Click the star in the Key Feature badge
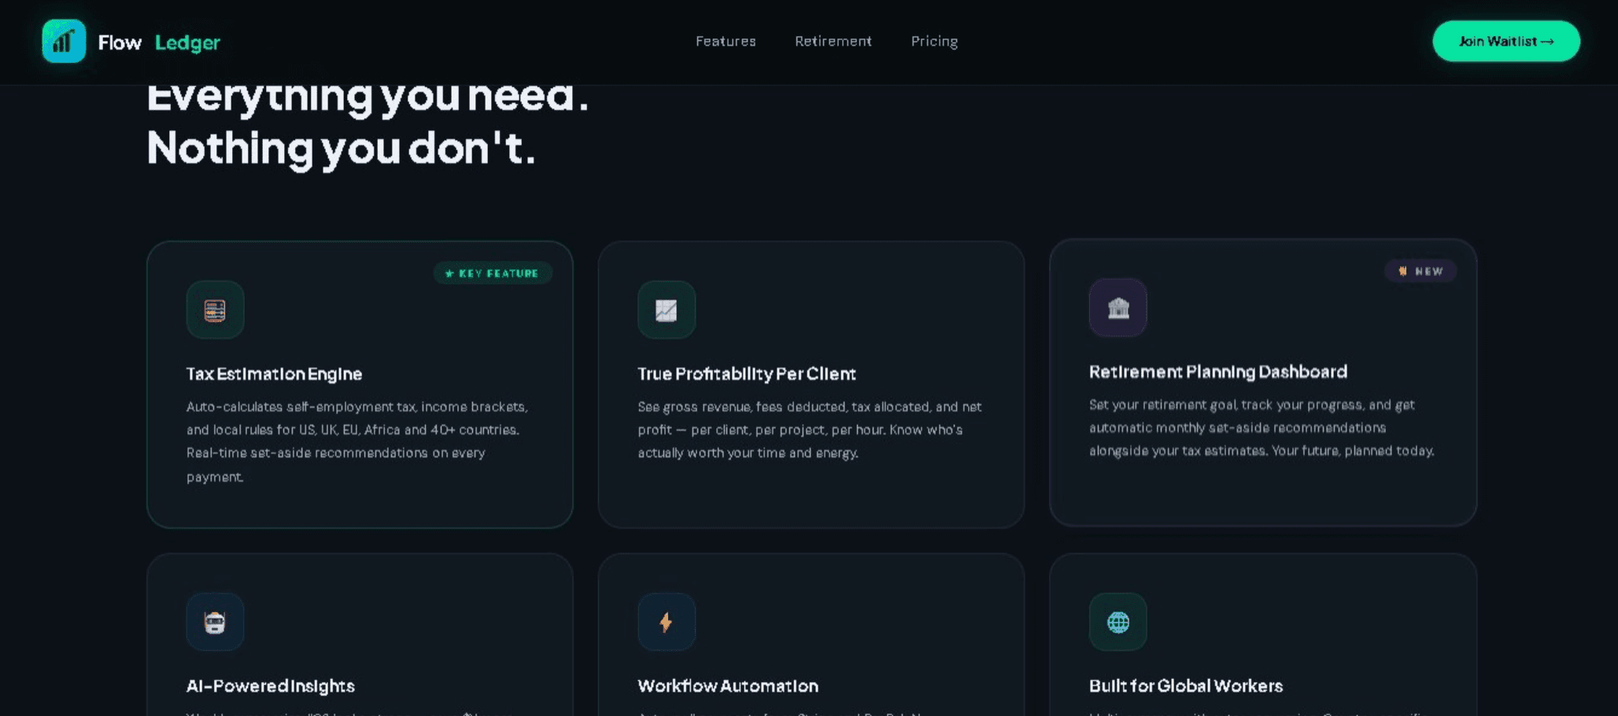Image resolution: width=1618 pixels, height=716 pixels. (449, 274)
